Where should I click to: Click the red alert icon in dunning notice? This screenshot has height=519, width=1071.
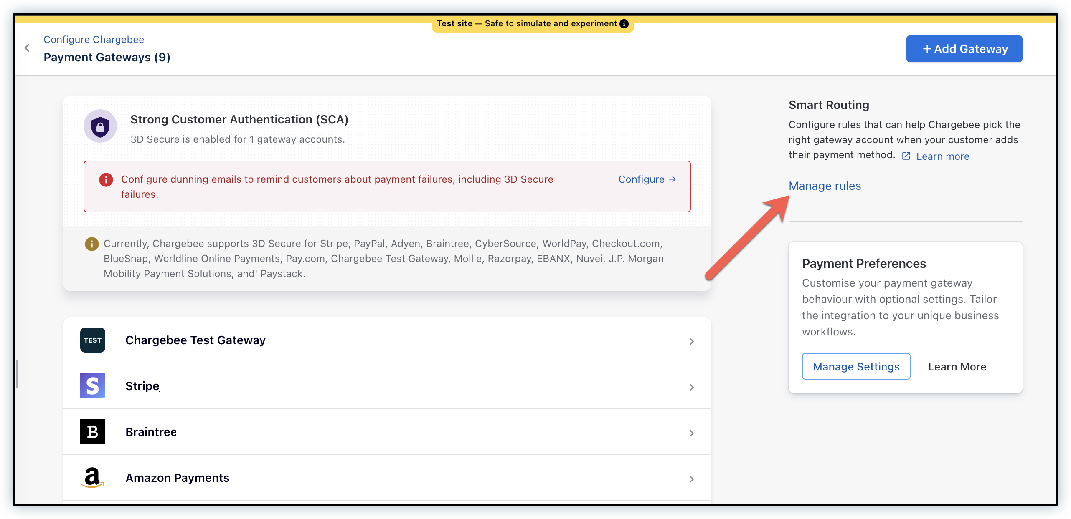tap(106, 180)
